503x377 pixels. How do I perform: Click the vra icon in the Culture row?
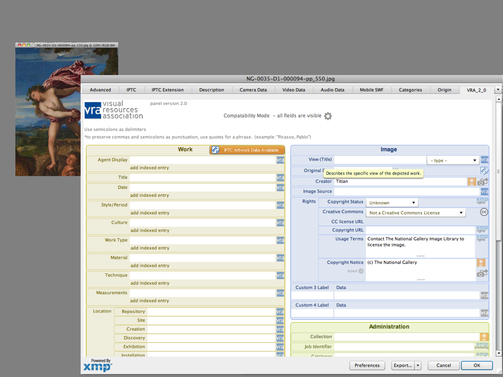(x=280, y=223)
